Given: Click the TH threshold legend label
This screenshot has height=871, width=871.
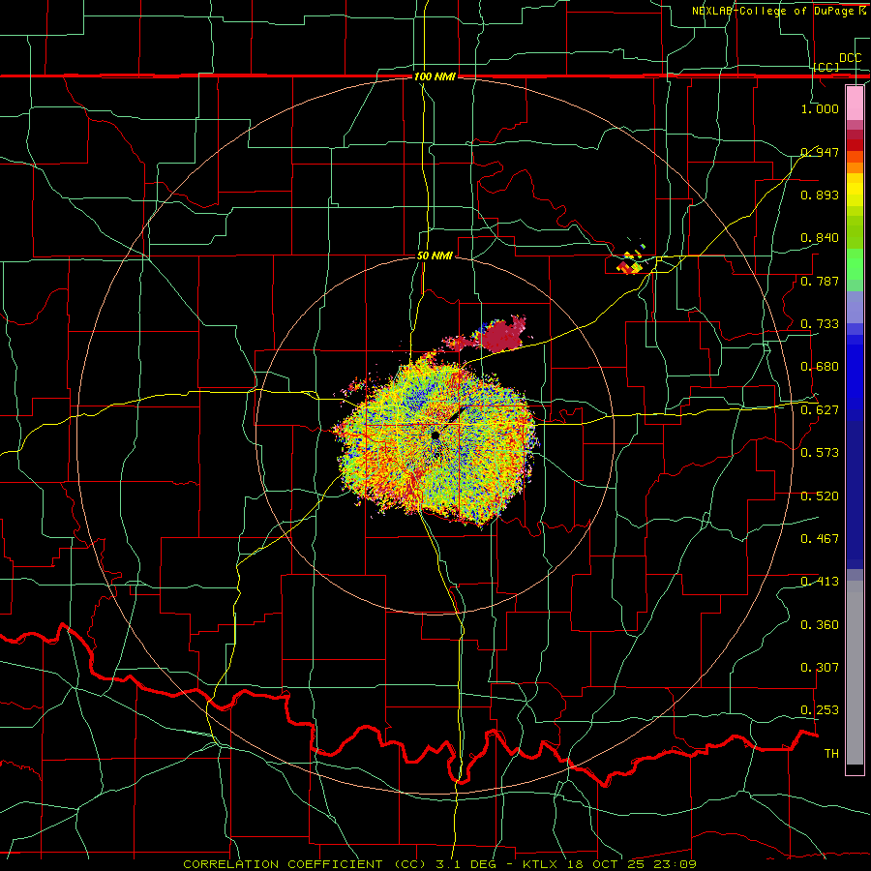Looking at the screenshot, I should pyautogui.click(x=831, y=754).
